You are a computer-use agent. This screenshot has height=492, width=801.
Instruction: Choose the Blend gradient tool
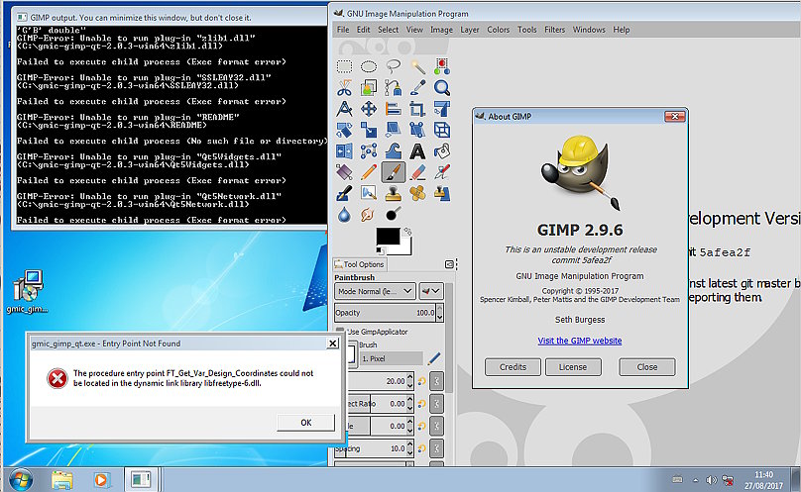coord(344,172)
